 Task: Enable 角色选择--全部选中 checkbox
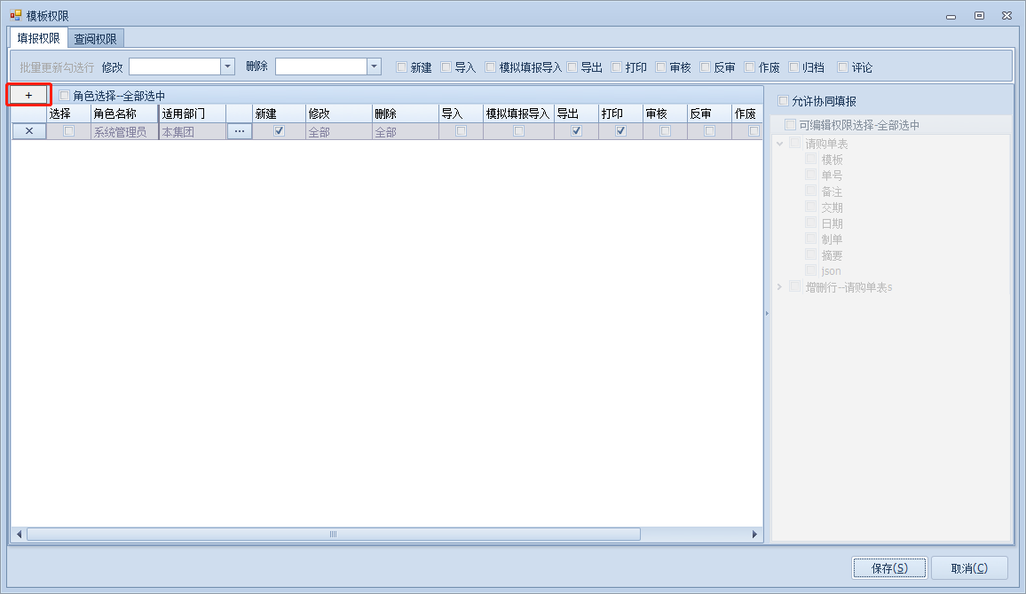pos(64,96)
